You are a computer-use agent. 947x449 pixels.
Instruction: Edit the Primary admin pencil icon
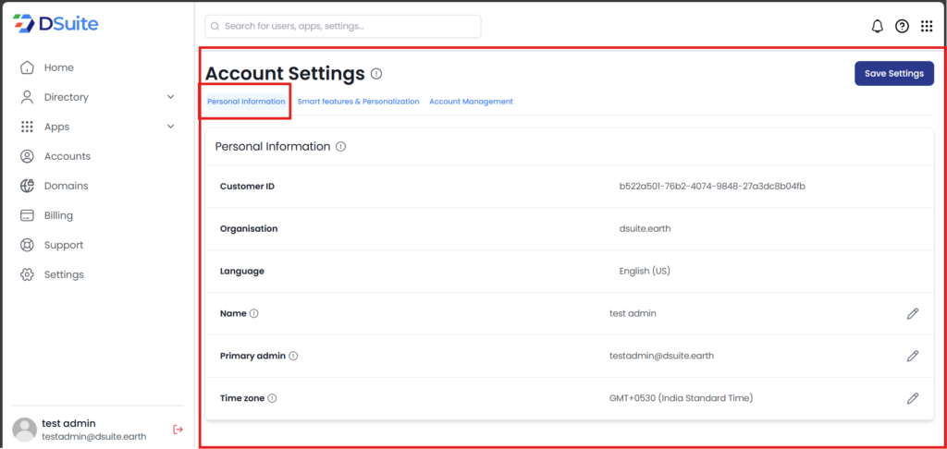(912, 356)
